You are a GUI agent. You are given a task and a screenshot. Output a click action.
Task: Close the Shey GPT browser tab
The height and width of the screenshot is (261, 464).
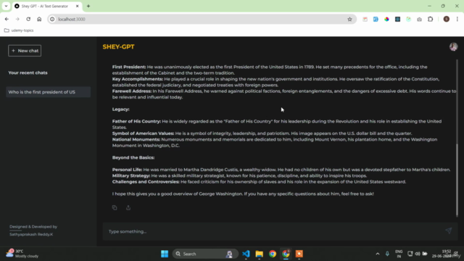click(x=78, y=6)
